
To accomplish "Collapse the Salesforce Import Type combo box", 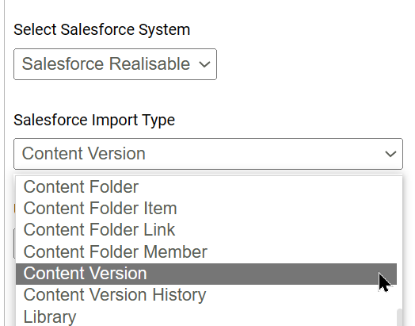I will [x=208, y=154].
